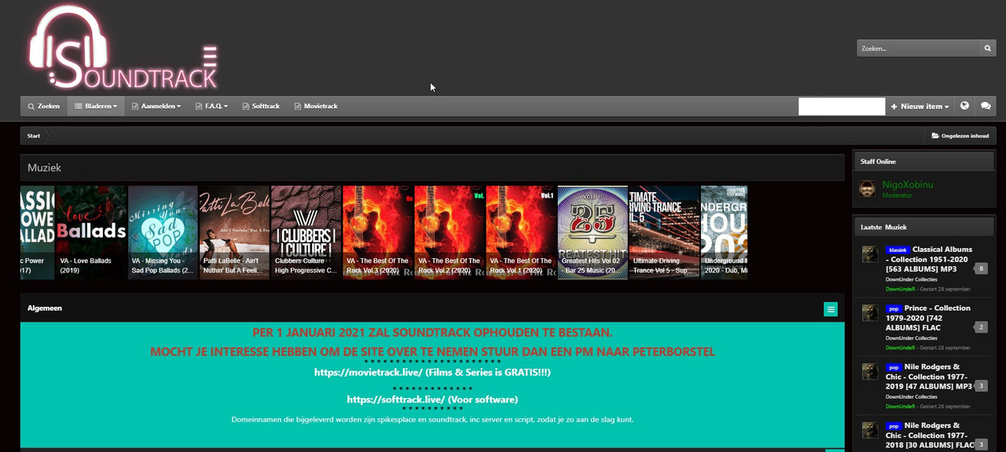The height and width of the screenshot is (452, 1006).
Task: Open Classical Albums Collection 1951-2020 topic
Action: click(929, 259)
